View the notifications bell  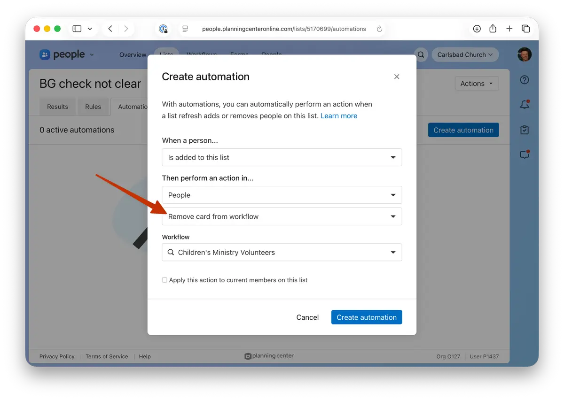(x=525, y=105)
